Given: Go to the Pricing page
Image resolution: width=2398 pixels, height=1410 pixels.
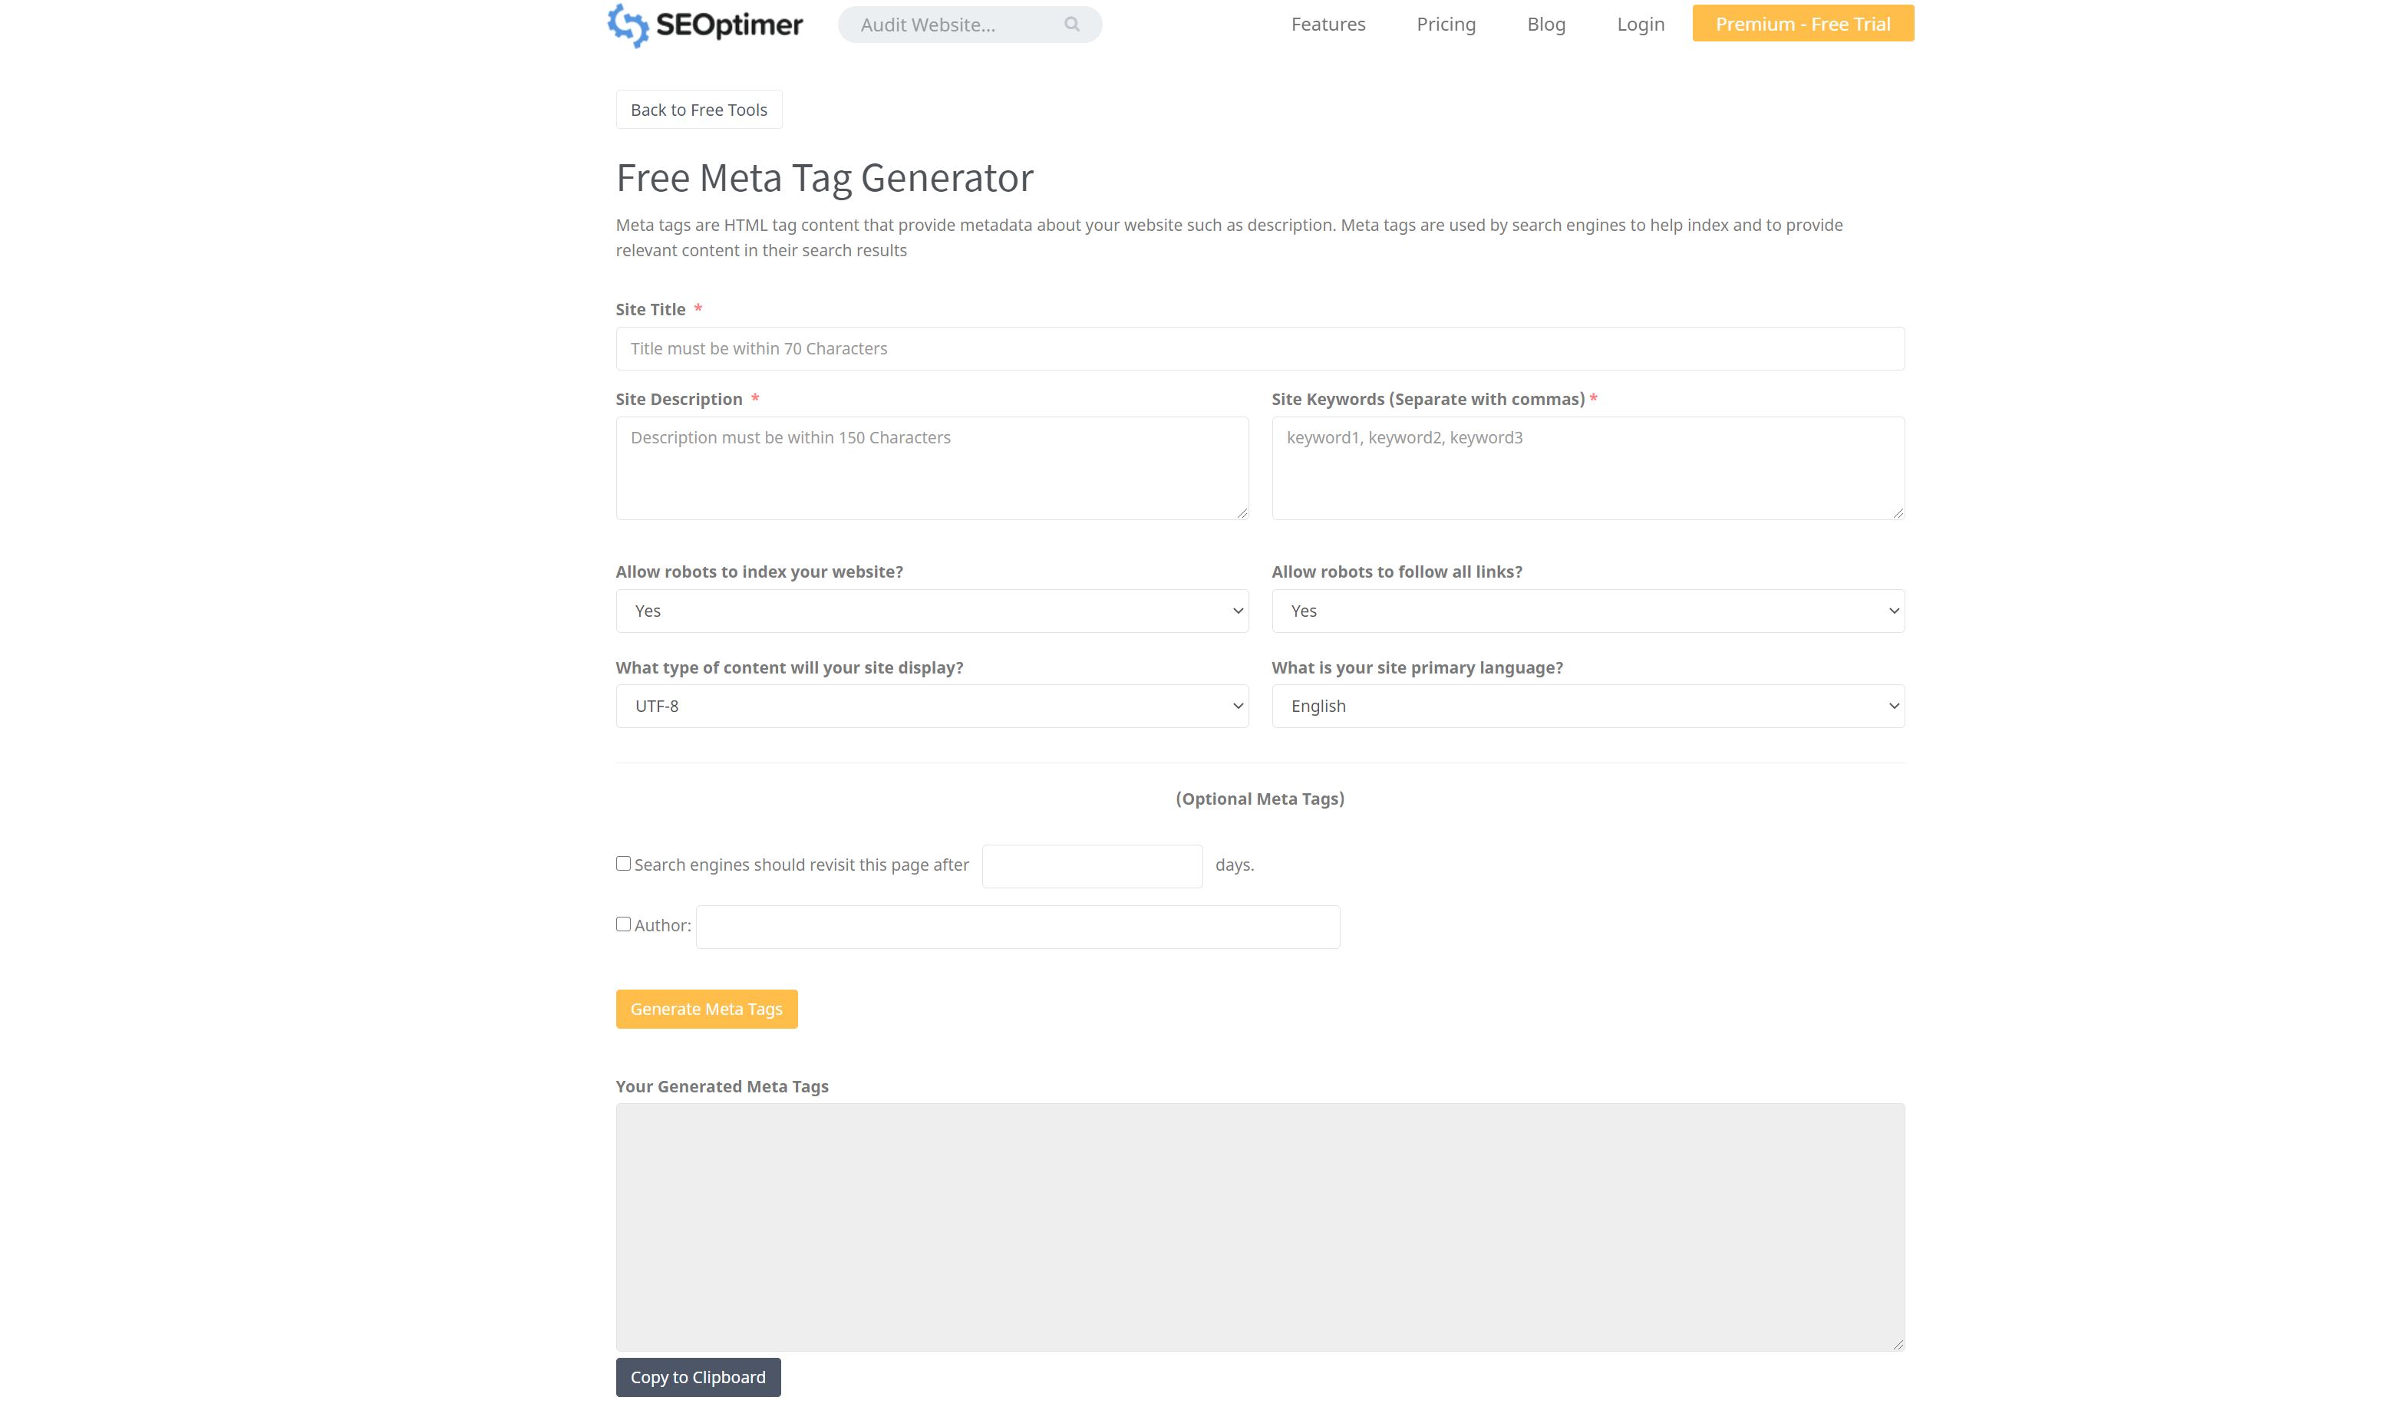Looking at the screenshot, I should [1446, 25].
